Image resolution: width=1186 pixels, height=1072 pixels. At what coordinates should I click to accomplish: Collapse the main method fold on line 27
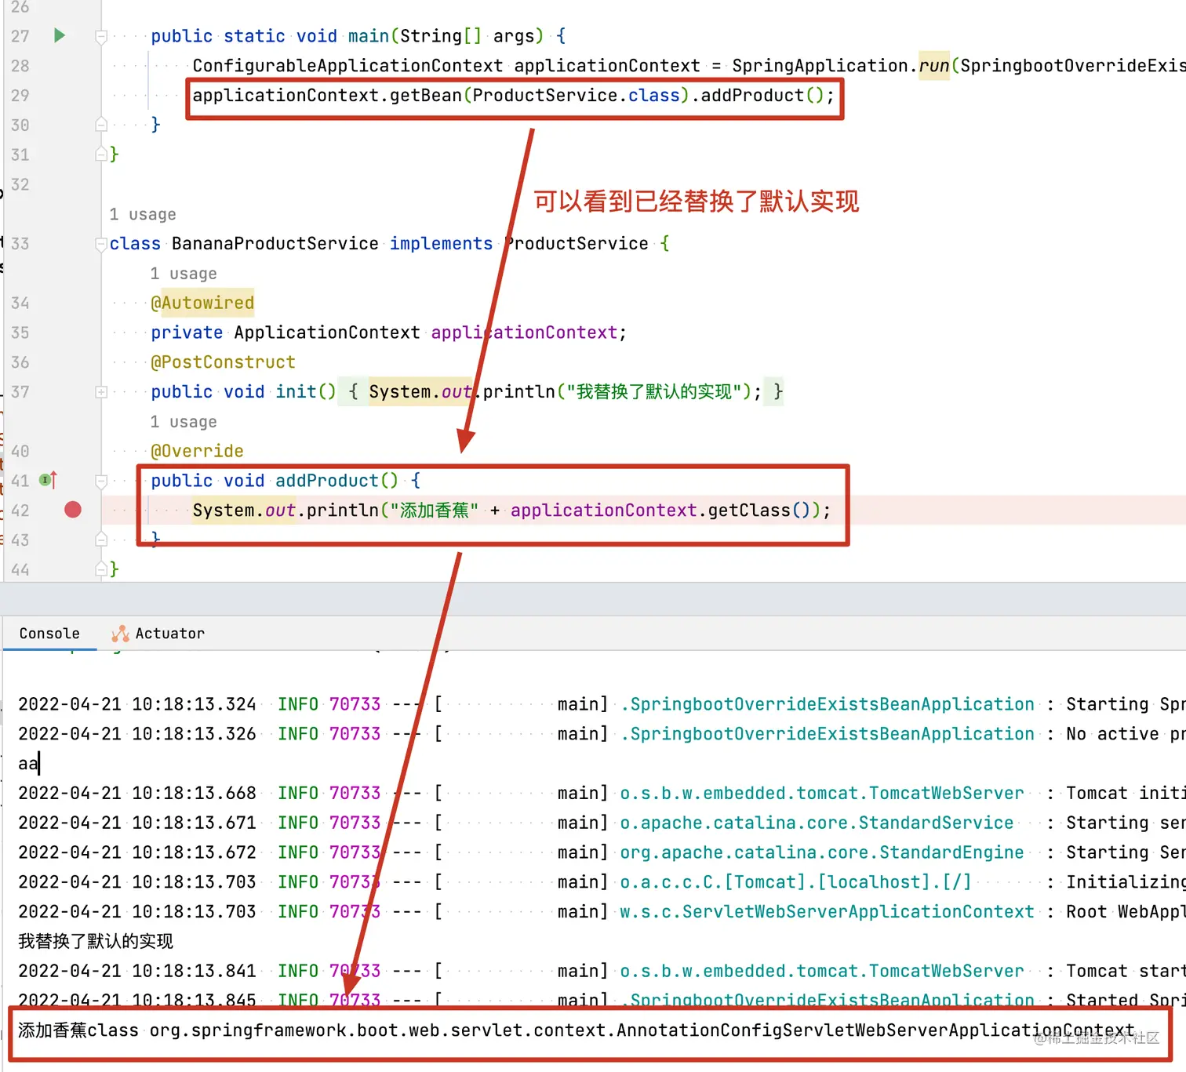click(x=101, y=36)
